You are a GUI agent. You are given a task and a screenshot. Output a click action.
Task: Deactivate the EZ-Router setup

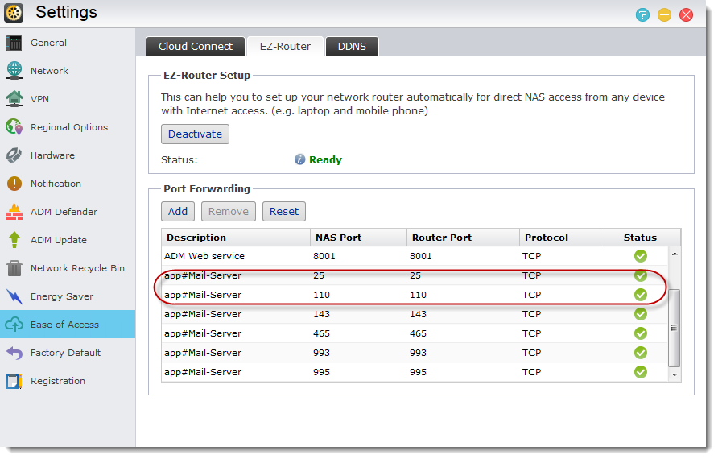pos(195,134)
